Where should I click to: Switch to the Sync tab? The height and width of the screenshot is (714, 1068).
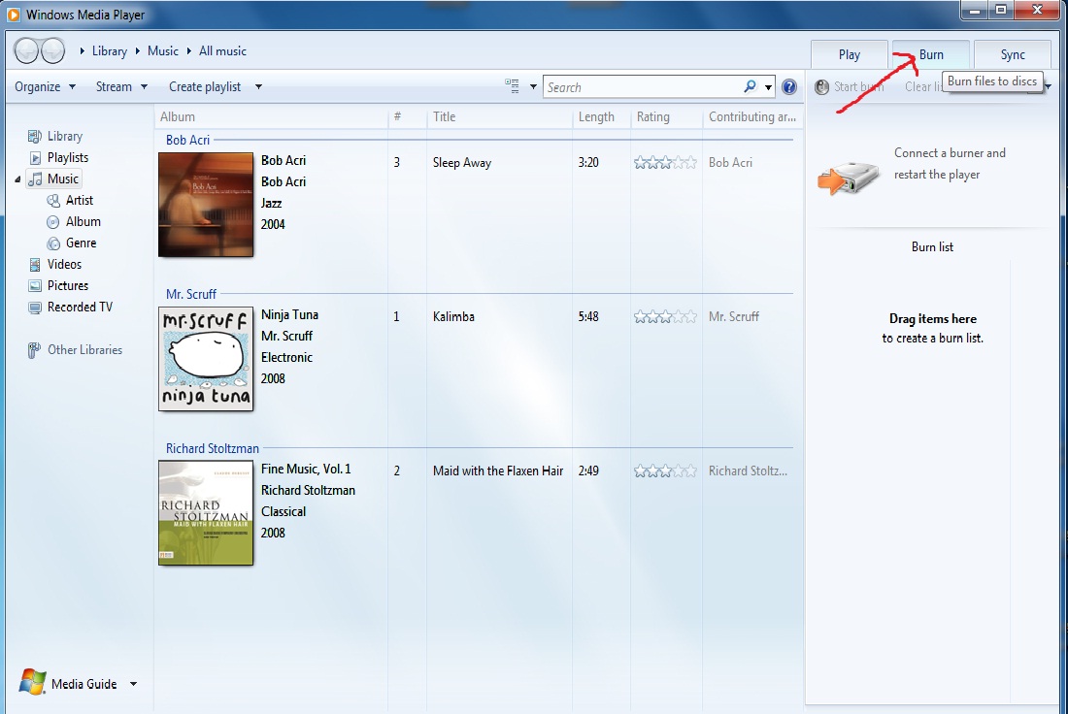pos(1013,54)
